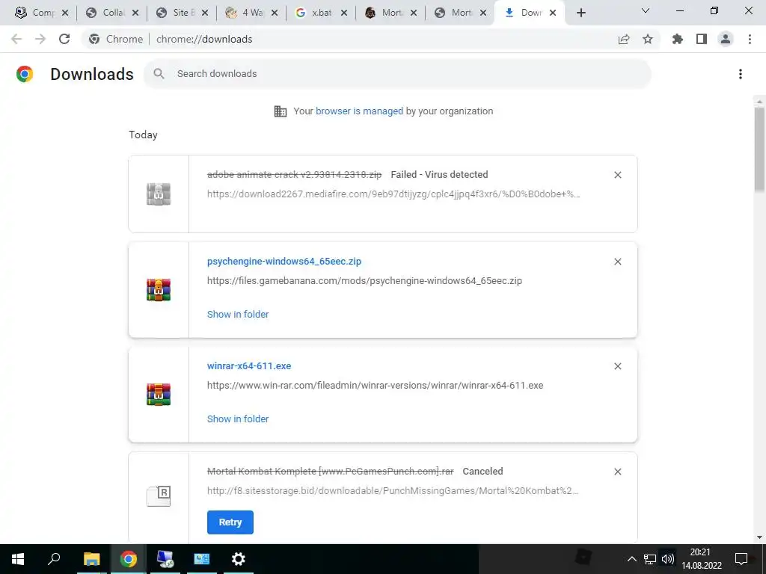766x574 pixels.
Task: Open the network status tray icon
Action: [x=650, y=559]
